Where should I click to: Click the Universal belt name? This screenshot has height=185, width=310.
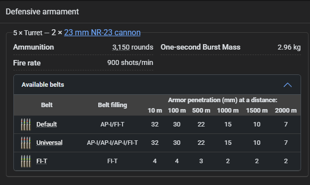(49, 143)
